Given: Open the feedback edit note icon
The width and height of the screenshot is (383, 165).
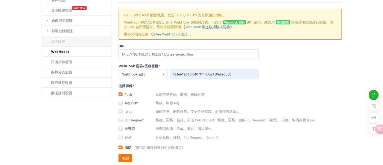Looking at the screenshot, I should point(373,106).
